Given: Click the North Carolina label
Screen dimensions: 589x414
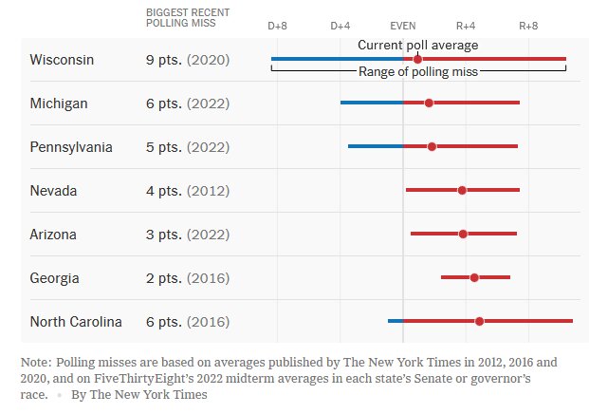Looking at the screenshot, I should click(76, 322).
